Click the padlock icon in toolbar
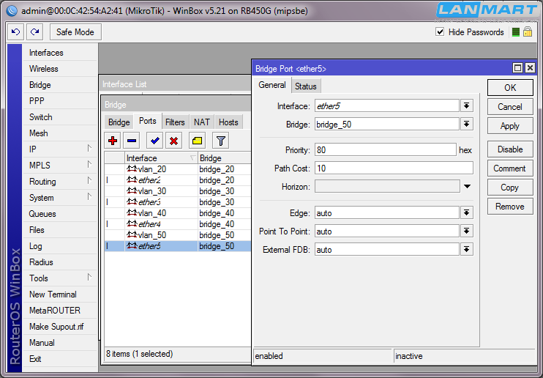This screenshot has width=543, height=378. tap(528, 32)
